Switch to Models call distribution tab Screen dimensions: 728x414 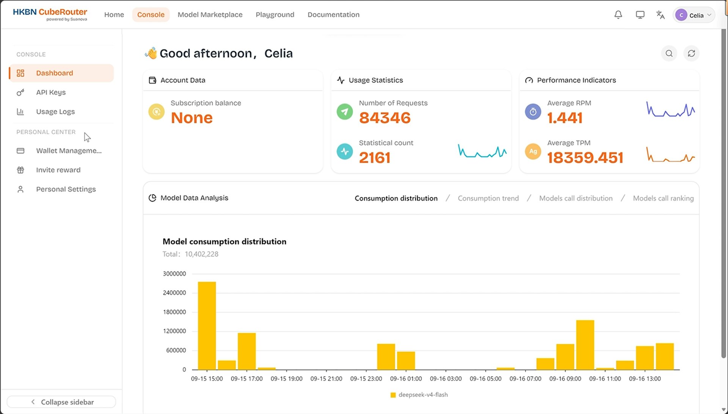pos(576,198)
